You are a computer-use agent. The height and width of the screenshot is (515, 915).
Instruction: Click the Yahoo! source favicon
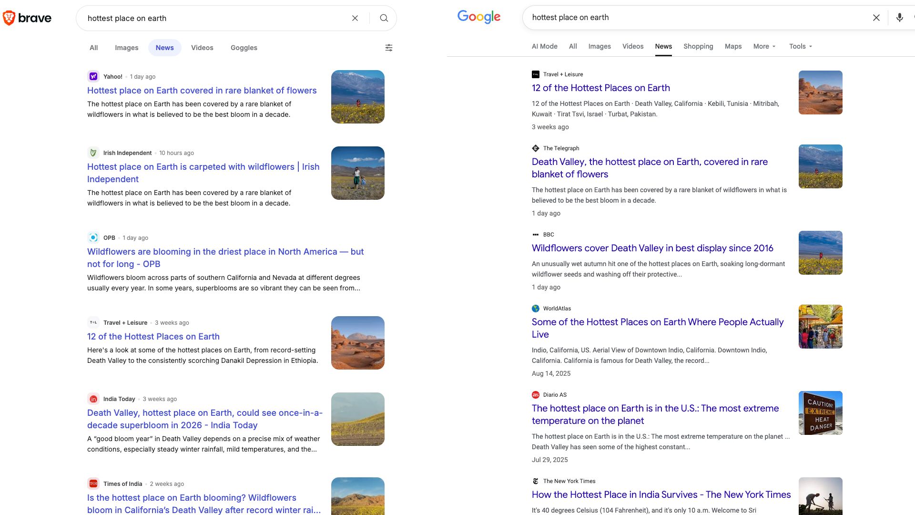pyautogui.click(x=93, y=76)
